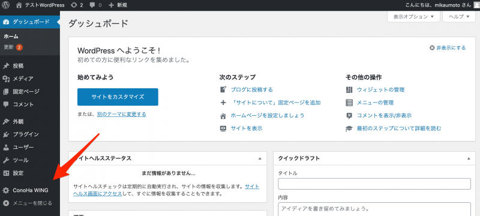This screenshot has width=480, height=216.
Task: Open ConoHa WING gear menu
Action: pos(30,190)
